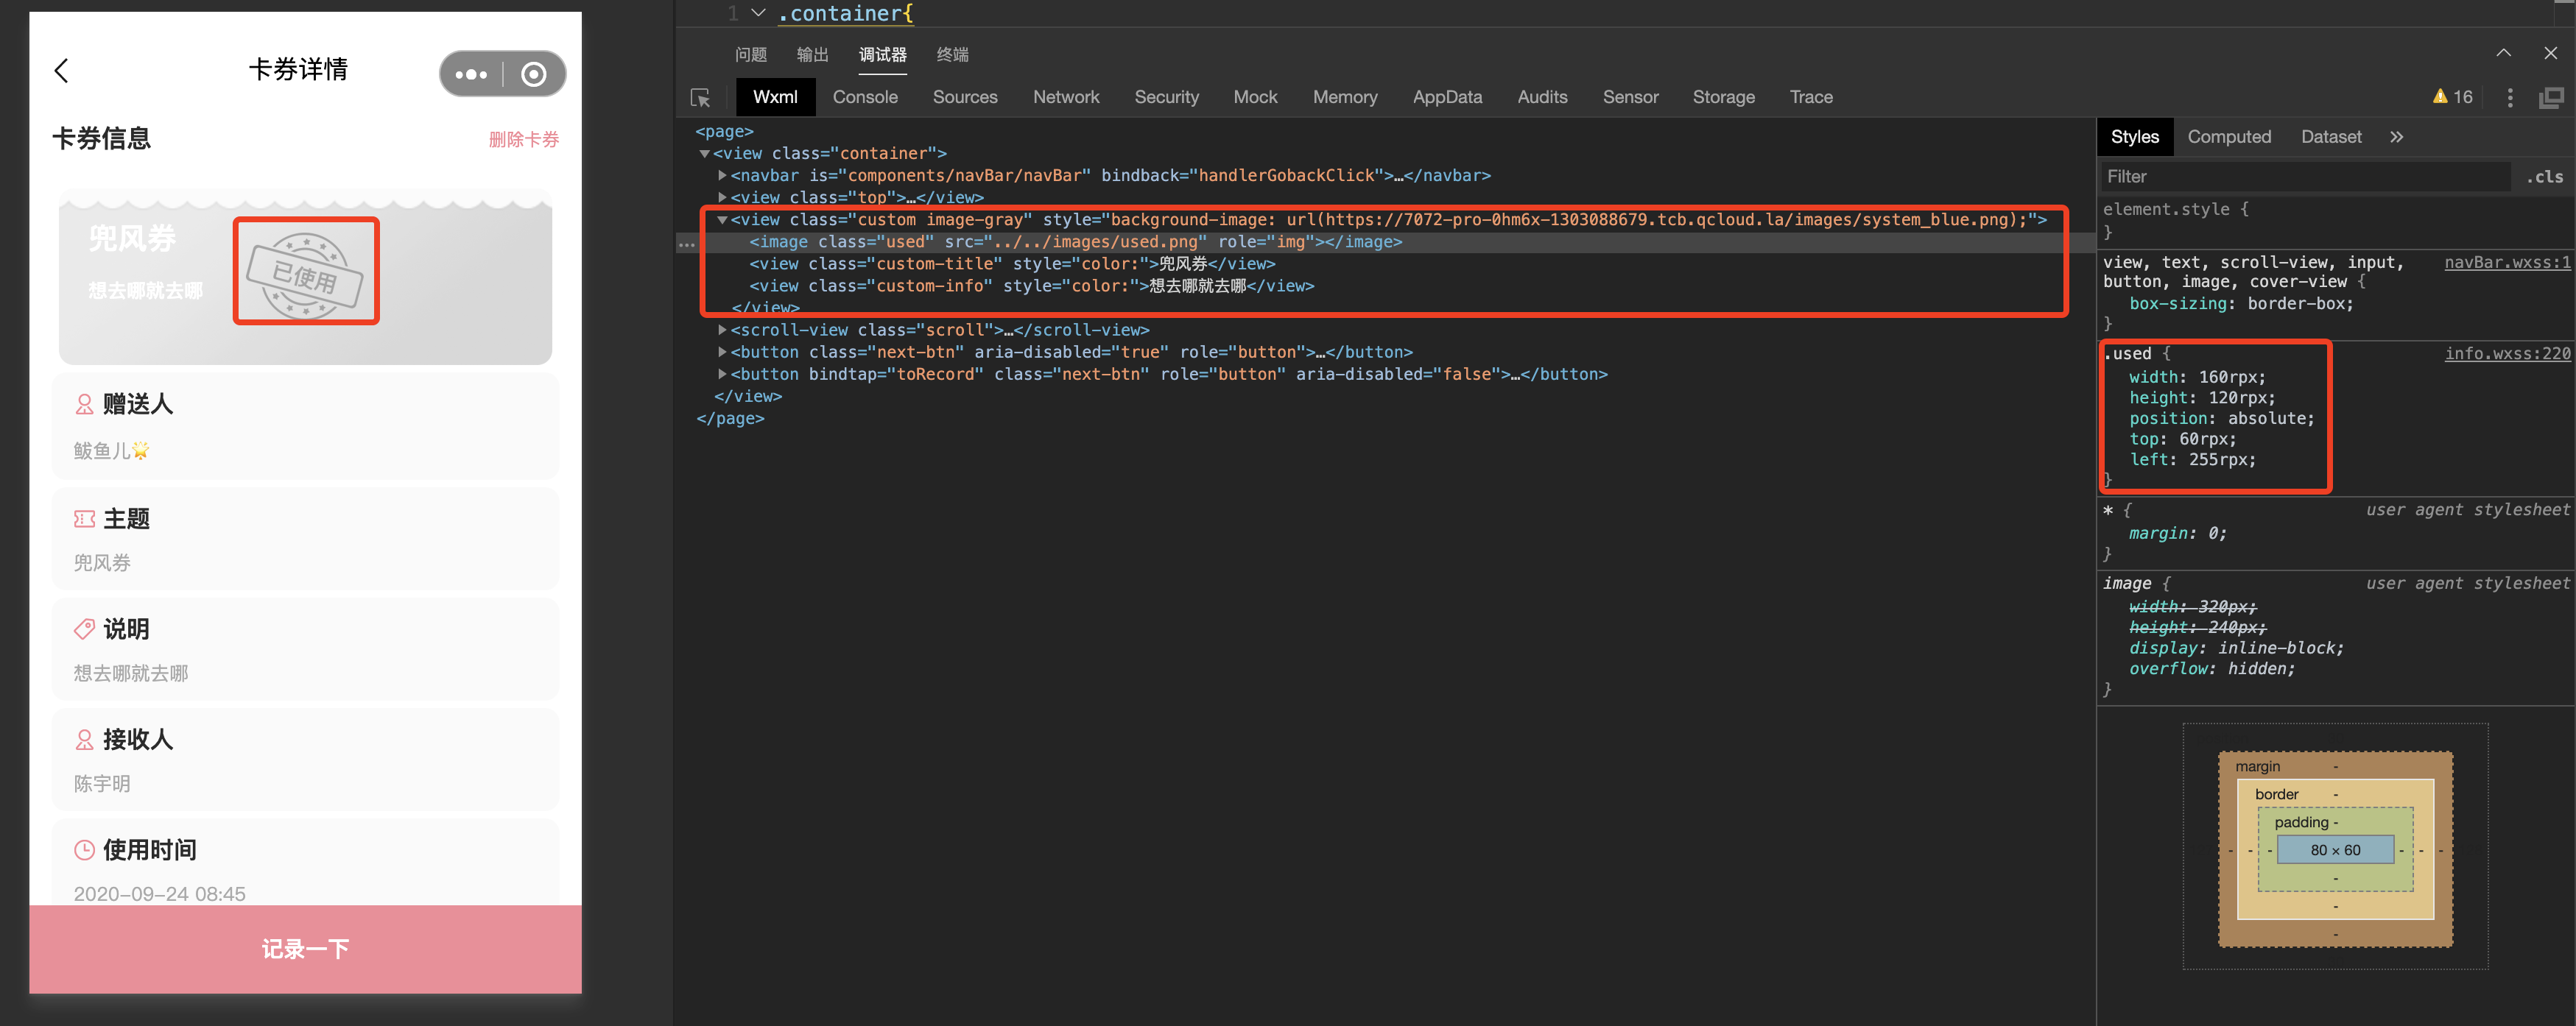Viewport: 2576px width, 1026px height.
Task: Click the dock side window icon
Action: coord(2551,97)
